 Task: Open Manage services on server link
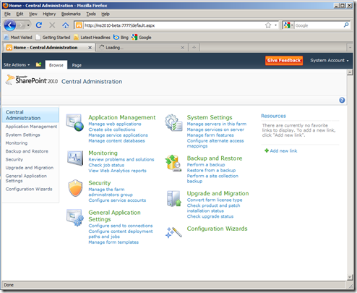click(215, 129)
